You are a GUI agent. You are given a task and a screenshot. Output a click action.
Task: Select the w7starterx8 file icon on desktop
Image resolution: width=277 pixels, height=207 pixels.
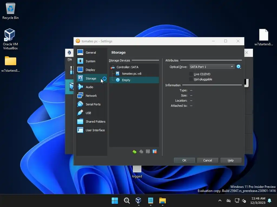pos(263,37)
